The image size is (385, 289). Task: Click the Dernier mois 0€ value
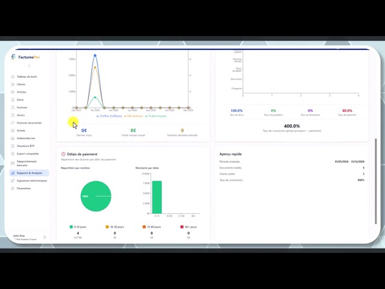tap(84, 131)
